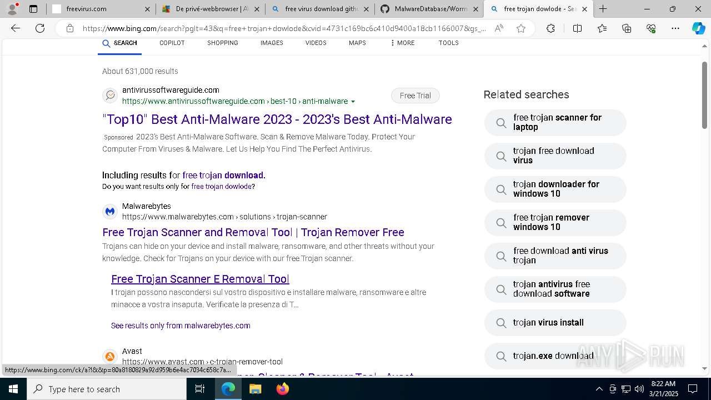
Task: Go back with the browser back arrow
Action: (x=16, y=28)
